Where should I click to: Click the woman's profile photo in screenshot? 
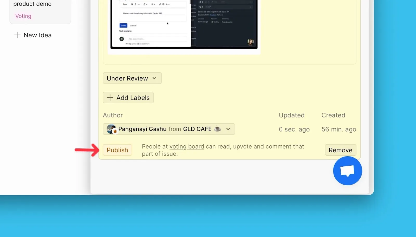coord(251,42)
